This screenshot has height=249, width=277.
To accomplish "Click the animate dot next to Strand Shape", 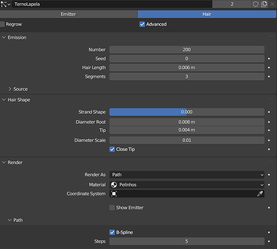I will tap(269, 112).
